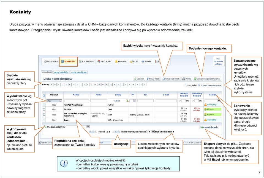Click the Pokaż moich button
Viewport: 264px width, 178px height.
pyautogui.click(x=153, y=79)
